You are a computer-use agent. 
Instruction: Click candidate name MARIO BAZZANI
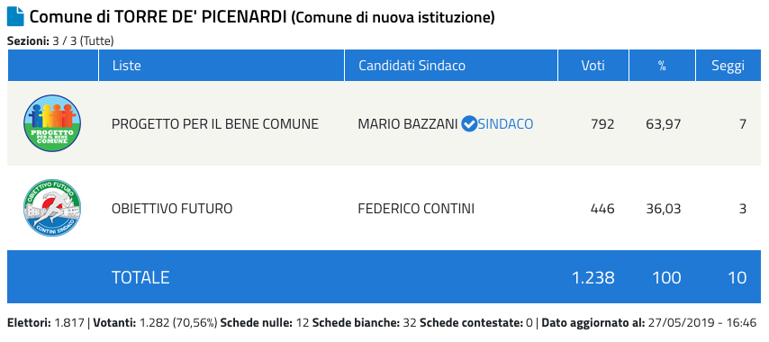(409, 124)
